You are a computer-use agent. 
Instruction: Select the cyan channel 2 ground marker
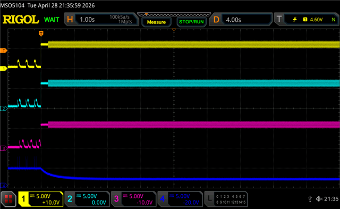[4, 108]
